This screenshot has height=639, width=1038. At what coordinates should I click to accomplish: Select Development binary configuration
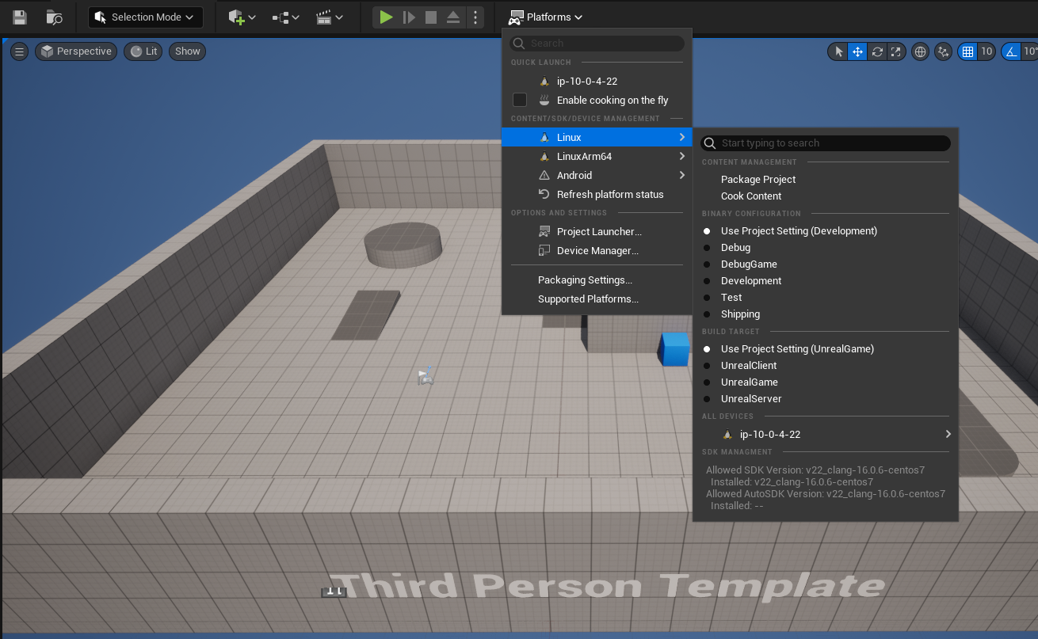coord(826,280)
